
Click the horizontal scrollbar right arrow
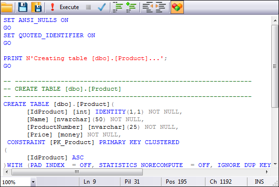[x=267, y=172]
